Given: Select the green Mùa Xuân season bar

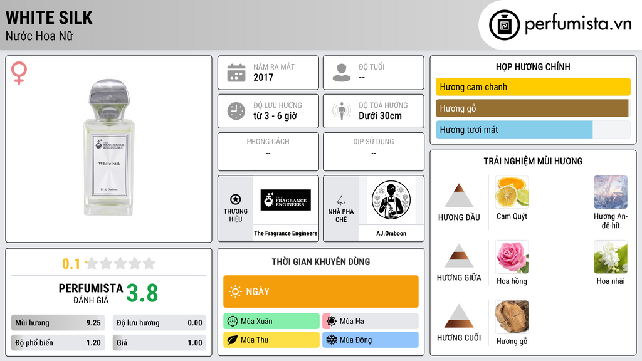Looking at the screenshot, I should tap(271, 322).
